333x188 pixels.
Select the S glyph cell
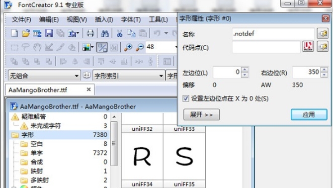184,156
